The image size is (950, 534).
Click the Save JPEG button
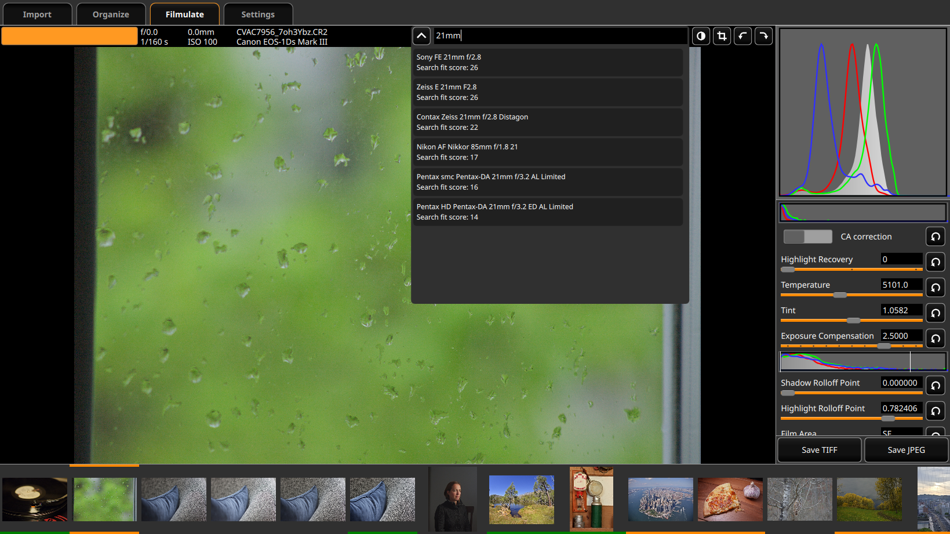(x=906, y=450)
